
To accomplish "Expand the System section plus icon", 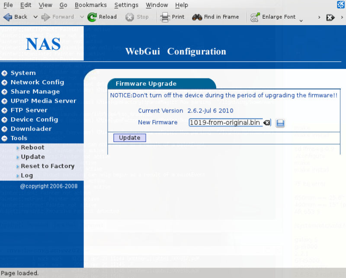I will pyautogui.click(x=4, y=73).
